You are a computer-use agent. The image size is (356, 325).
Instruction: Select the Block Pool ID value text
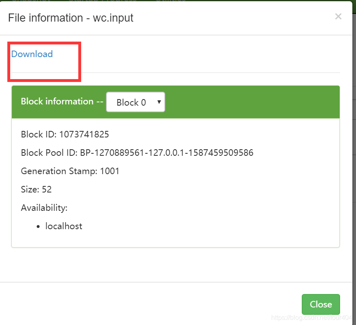167,153
